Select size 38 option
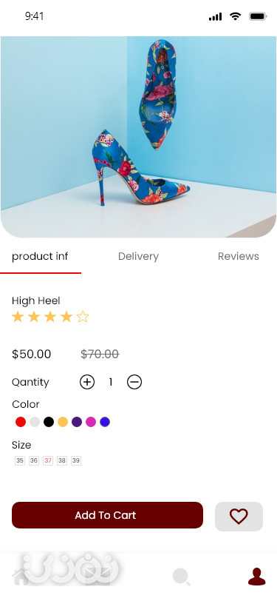The height and width of the screenshot is (601, 277). [62, 460]
